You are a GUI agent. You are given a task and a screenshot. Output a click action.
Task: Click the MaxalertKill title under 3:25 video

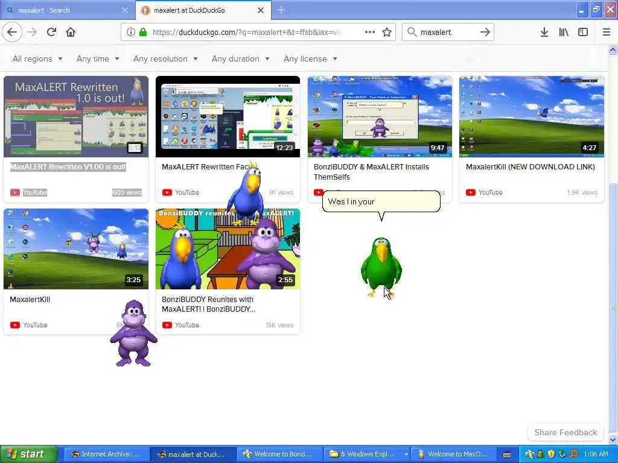tap(30, 299)
